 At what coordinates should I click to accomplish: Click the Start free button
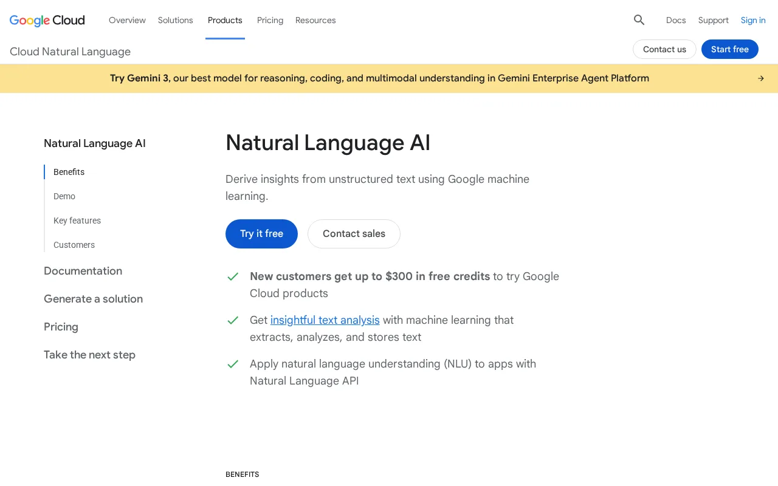tap(730, 49)
